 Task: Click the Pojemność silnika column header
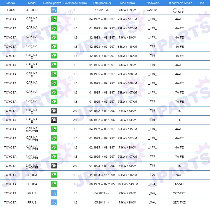click(x=75, y=3)
